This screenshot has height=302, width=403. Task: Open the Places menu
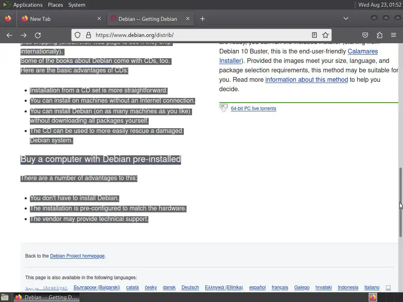55,5
